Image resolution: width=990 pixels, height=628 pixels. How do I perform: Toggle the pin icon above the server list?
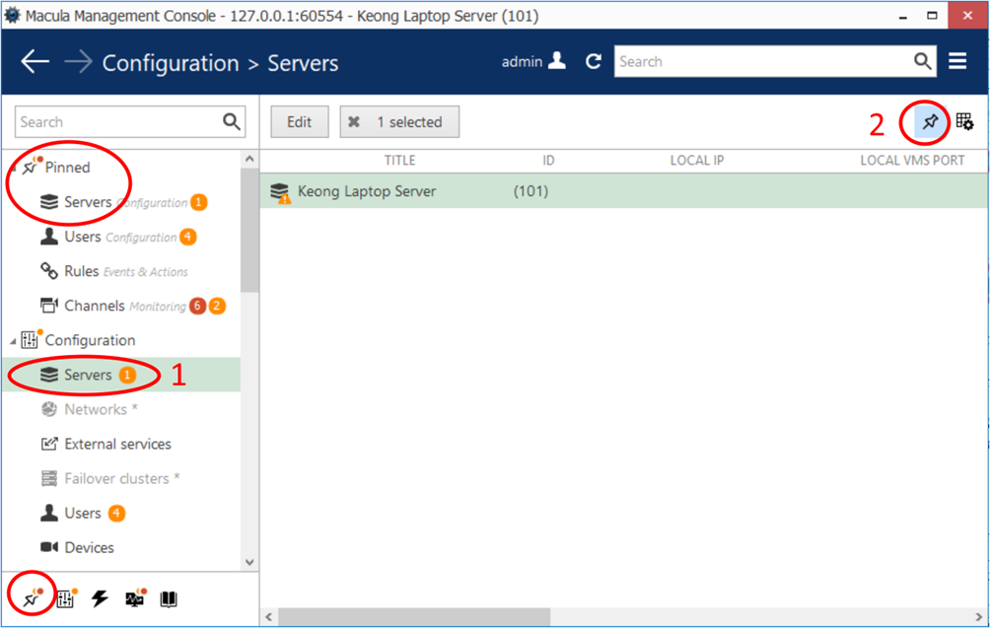pyautogui.click(x=930, y=122)
